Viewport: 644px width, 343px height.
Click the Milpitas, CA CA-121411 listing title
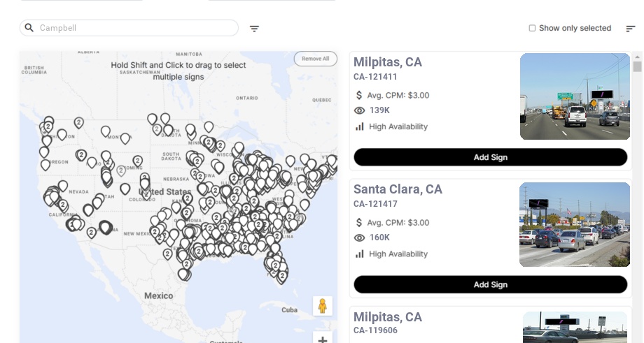[x=387, y=62]
